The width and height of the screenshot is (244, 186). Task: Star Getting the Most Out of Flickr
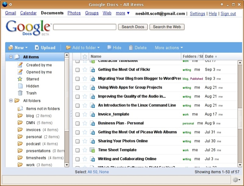tap(85, 70)
